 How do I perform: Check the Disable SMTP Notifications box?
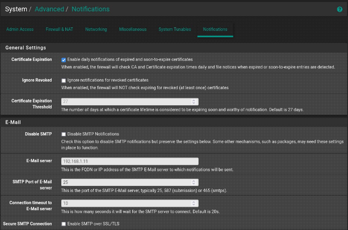click(64, 134)
